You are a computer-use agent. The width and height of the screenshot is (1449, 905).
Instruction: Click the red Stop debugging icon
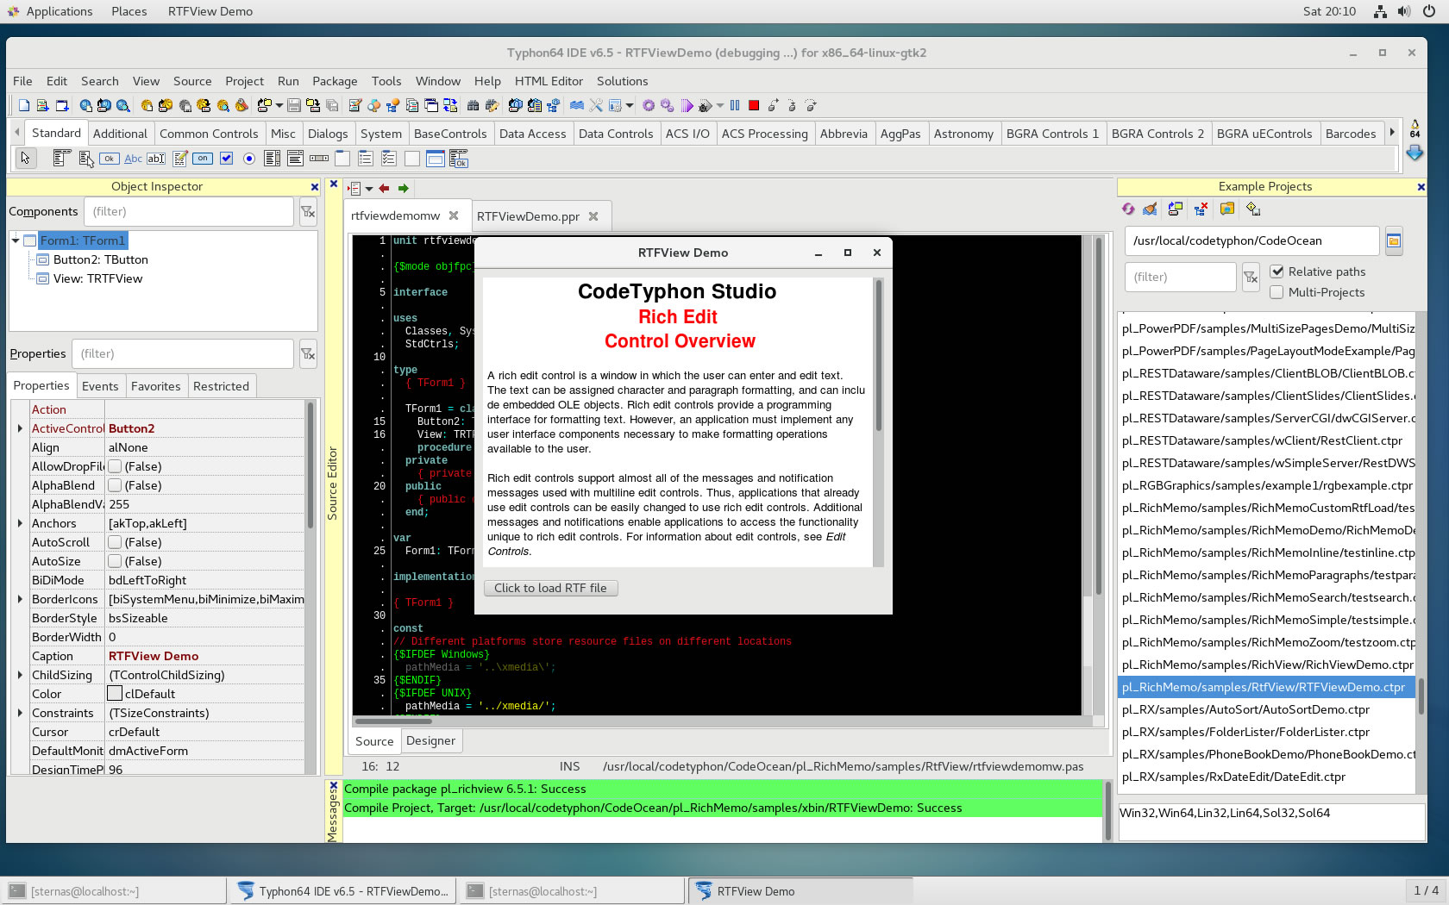(754, 105)
